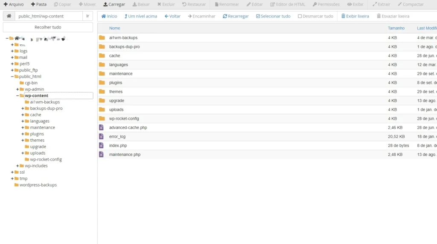Click Selecionar tudo
Image resolution: width=437 pixels, height=244 pixels.
[273, 16]
